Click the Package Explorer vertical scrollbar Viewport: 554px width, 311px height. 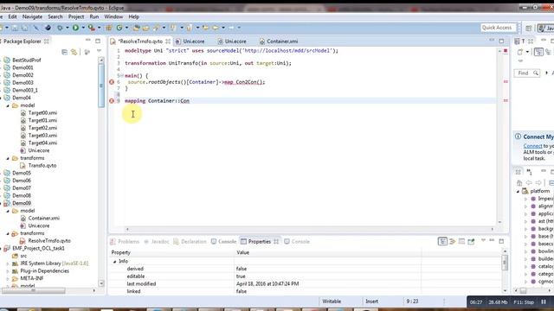tap(101, 85)
